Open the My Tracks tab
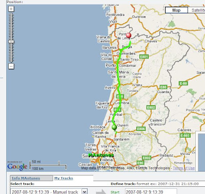Image resolution: width=205 pixels, height=194 pixels. pos(64,178)
